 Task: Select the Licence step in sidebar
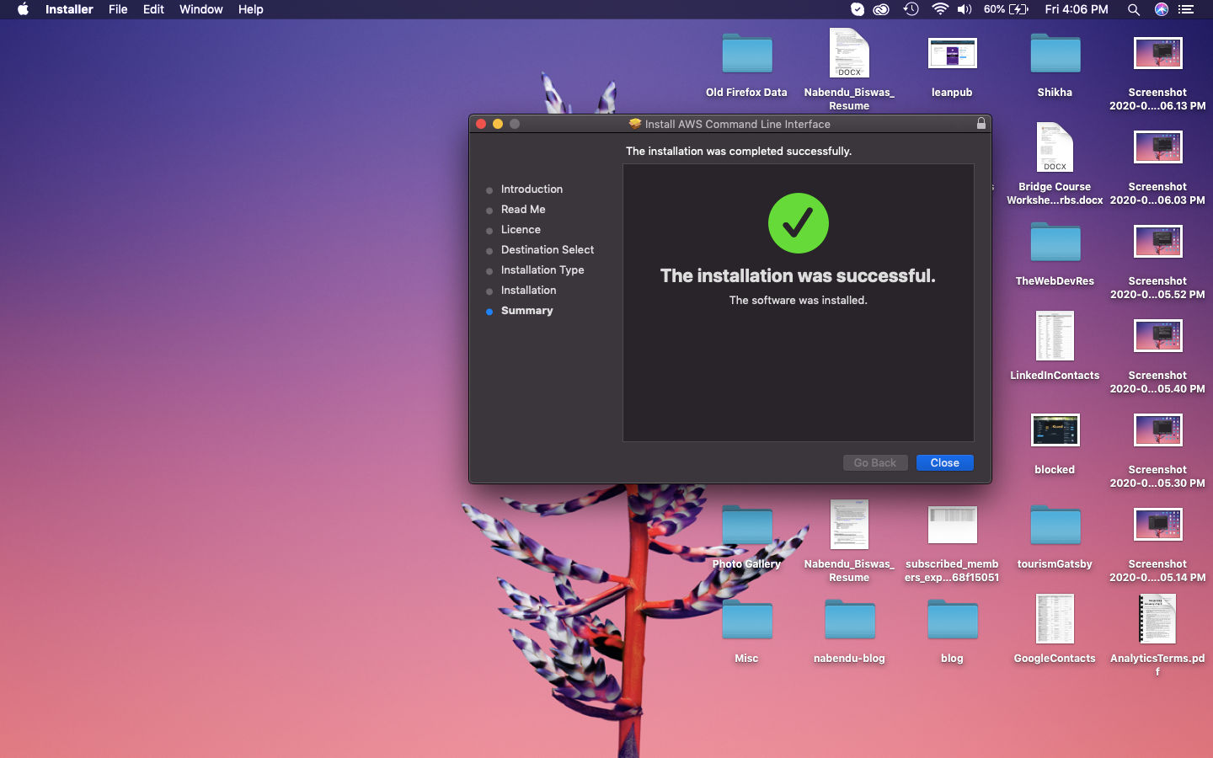pos(521,229)
